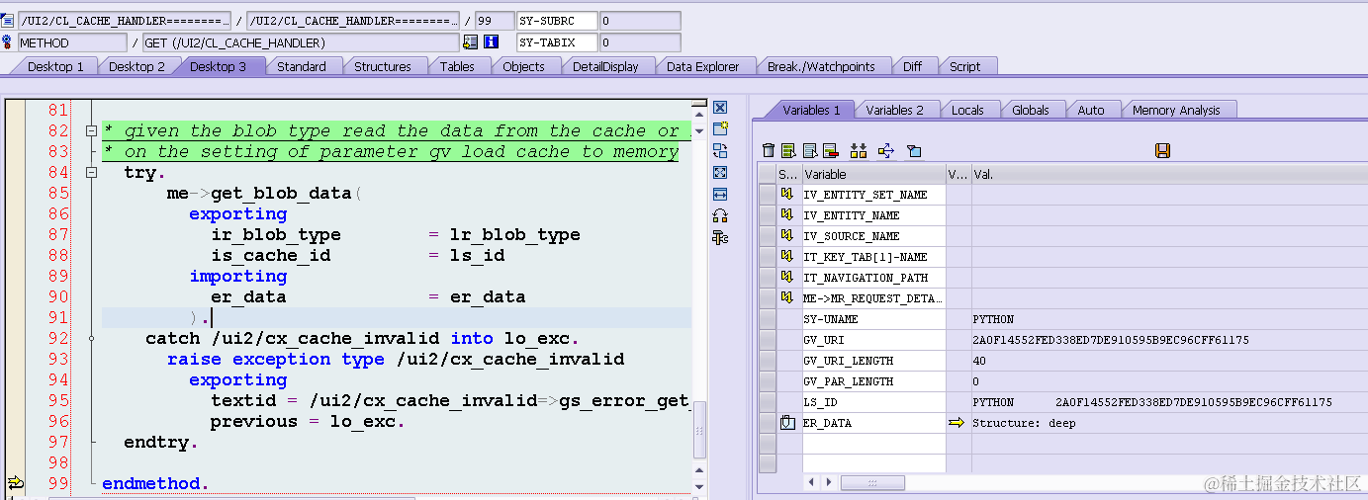1368x500 pixels.
Task: Collapse the try block at line 84
Action: (91, 172)
